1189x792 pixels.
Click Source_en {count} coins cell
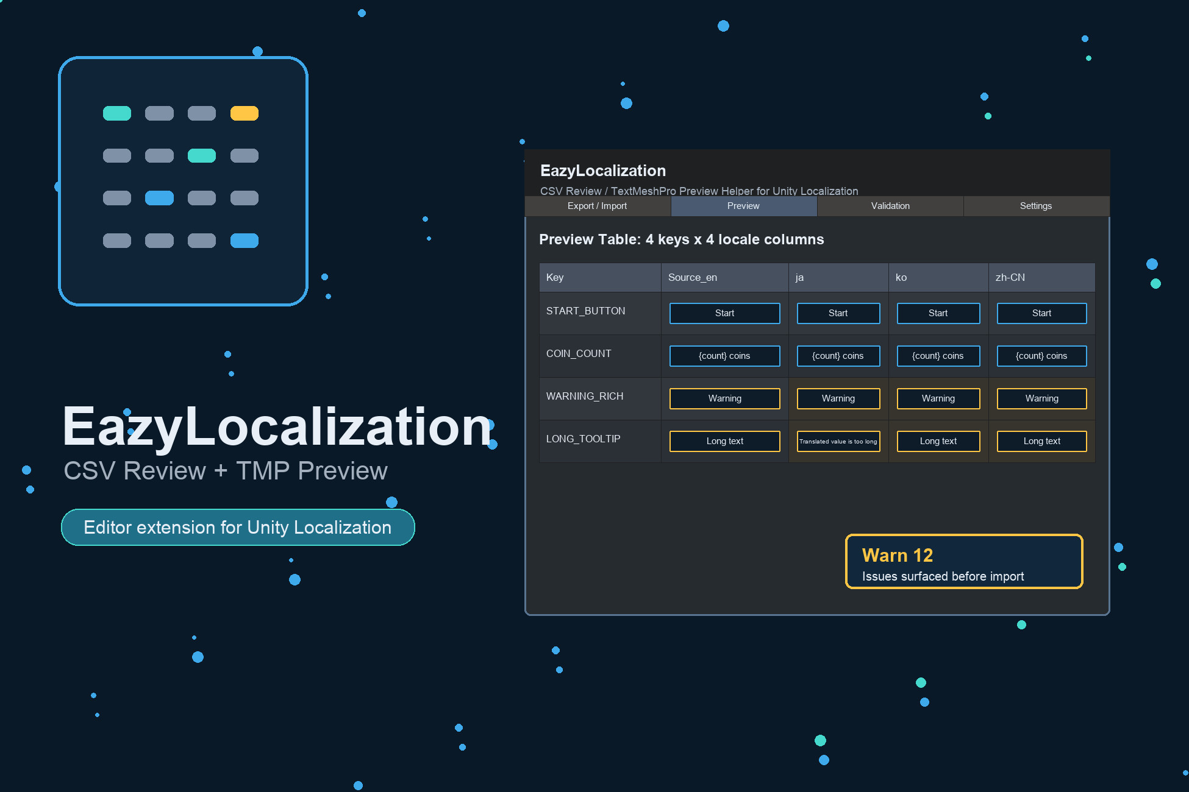pos(725,356)
